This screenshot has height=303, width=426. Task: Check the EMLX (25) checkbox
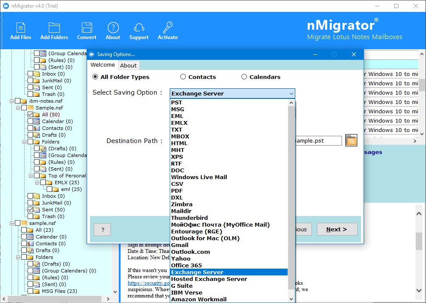point(43,182)
